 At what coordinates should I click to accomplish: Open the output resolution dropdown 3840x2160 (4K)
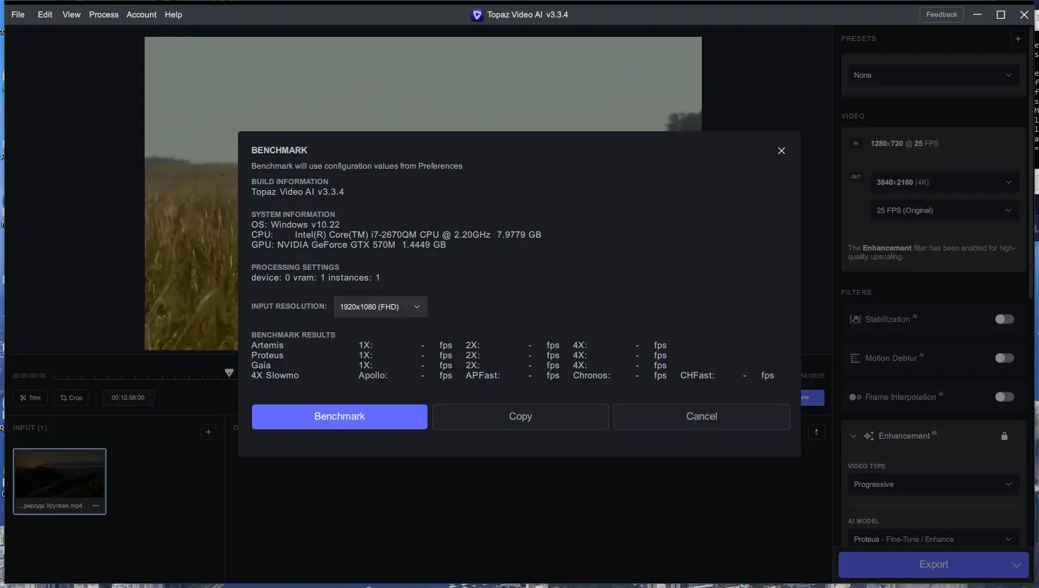[944, 182]
